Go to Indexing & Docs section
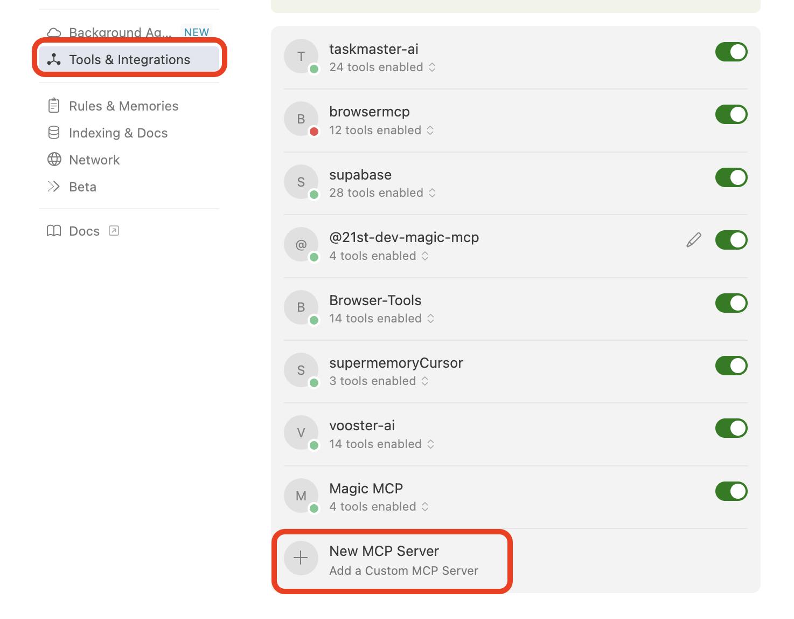Image resolution: width=794 pixels, height=619 pixels. [x=129, y=133]
